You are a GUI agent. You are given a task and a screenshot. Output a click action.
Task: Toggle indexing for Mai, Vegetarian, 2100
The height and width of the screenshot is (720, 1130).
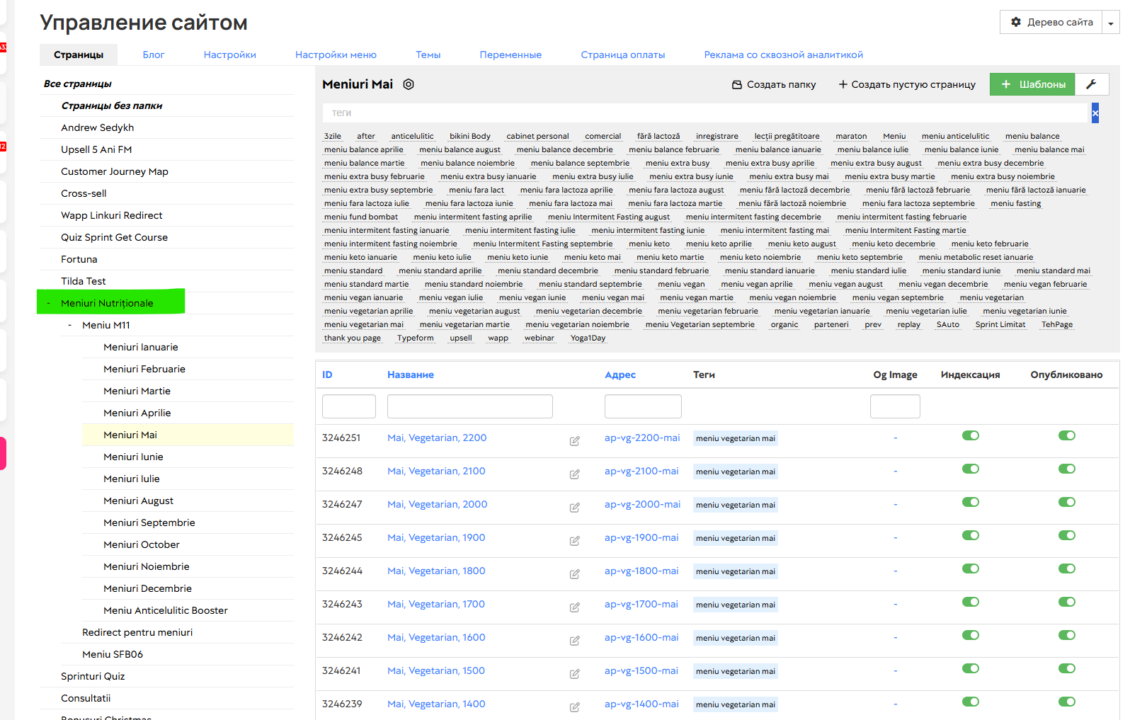(x=971, y=469)
